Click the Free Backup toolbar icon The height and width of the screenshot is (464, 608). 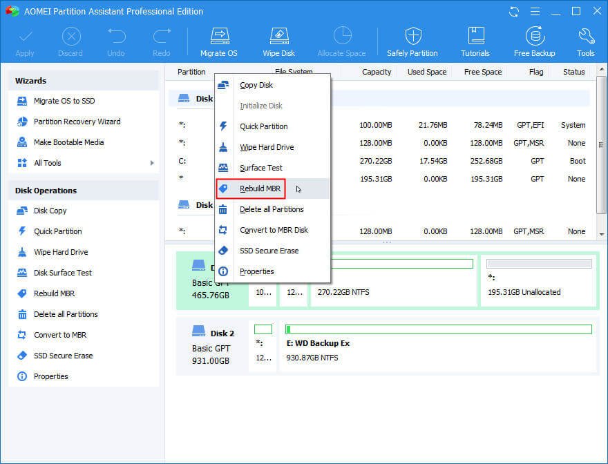pyautogui.click(x=534, y=41)
